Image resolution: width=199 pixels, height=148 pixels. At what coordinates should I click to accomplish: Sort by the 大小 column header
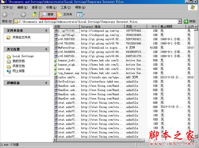(x=153, y=27)
